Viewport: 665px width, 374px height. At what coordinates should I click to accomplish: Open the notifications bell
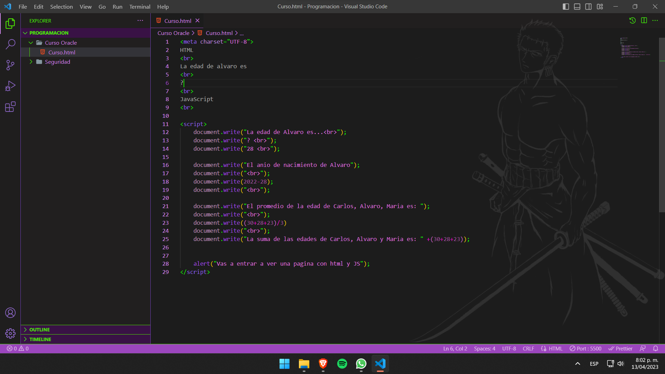[x=656, y=349]
